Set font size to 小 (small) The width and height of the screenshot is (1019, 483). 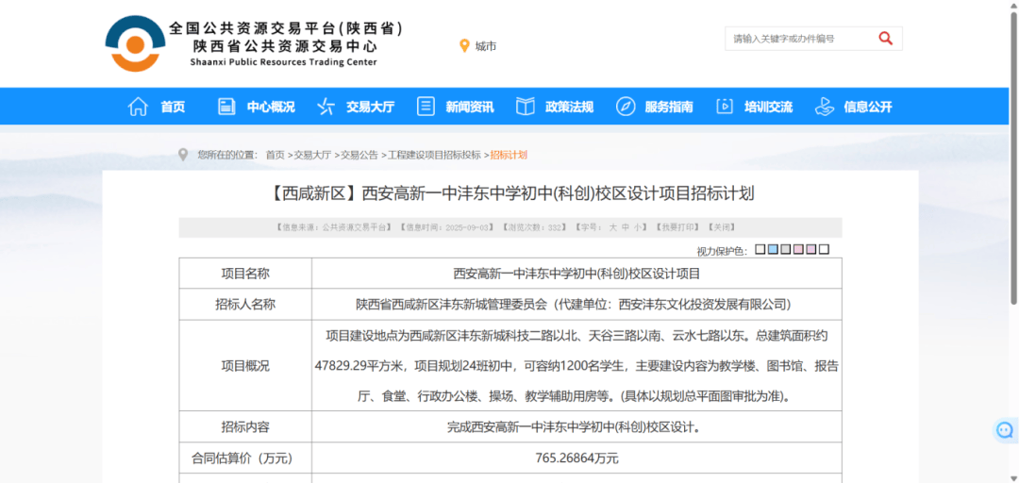pos(639,227)
